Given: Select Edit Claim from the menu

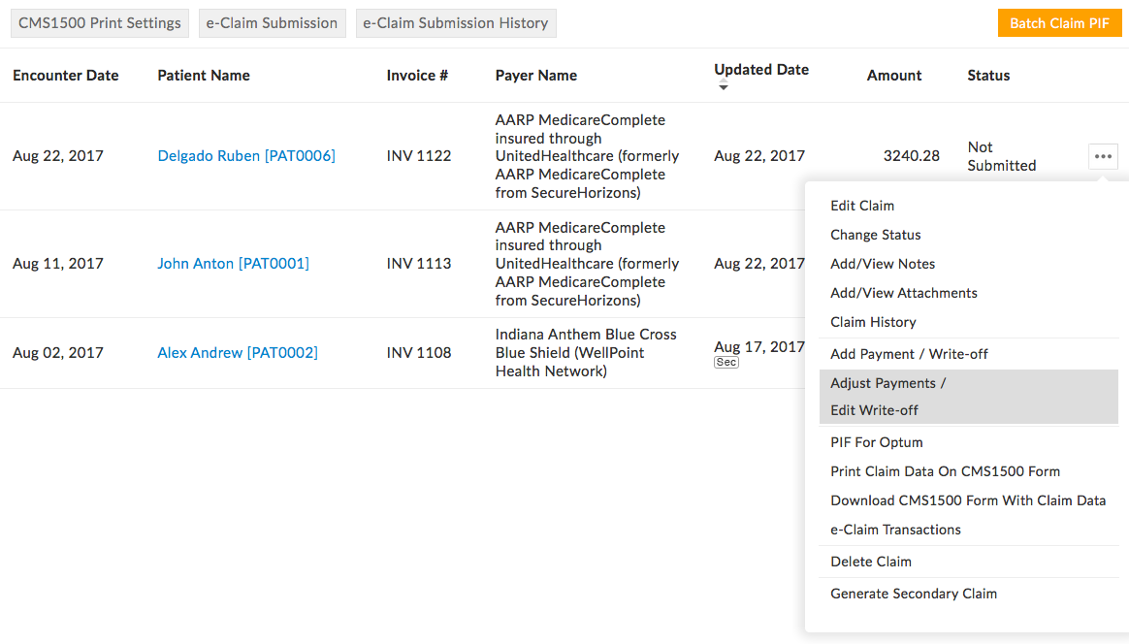Looking at the screenshot, I should [x=862, y=205].
